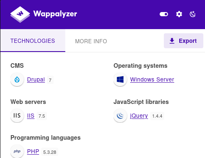Open the Drupal link
205x158 pixels.
(36, 79)
